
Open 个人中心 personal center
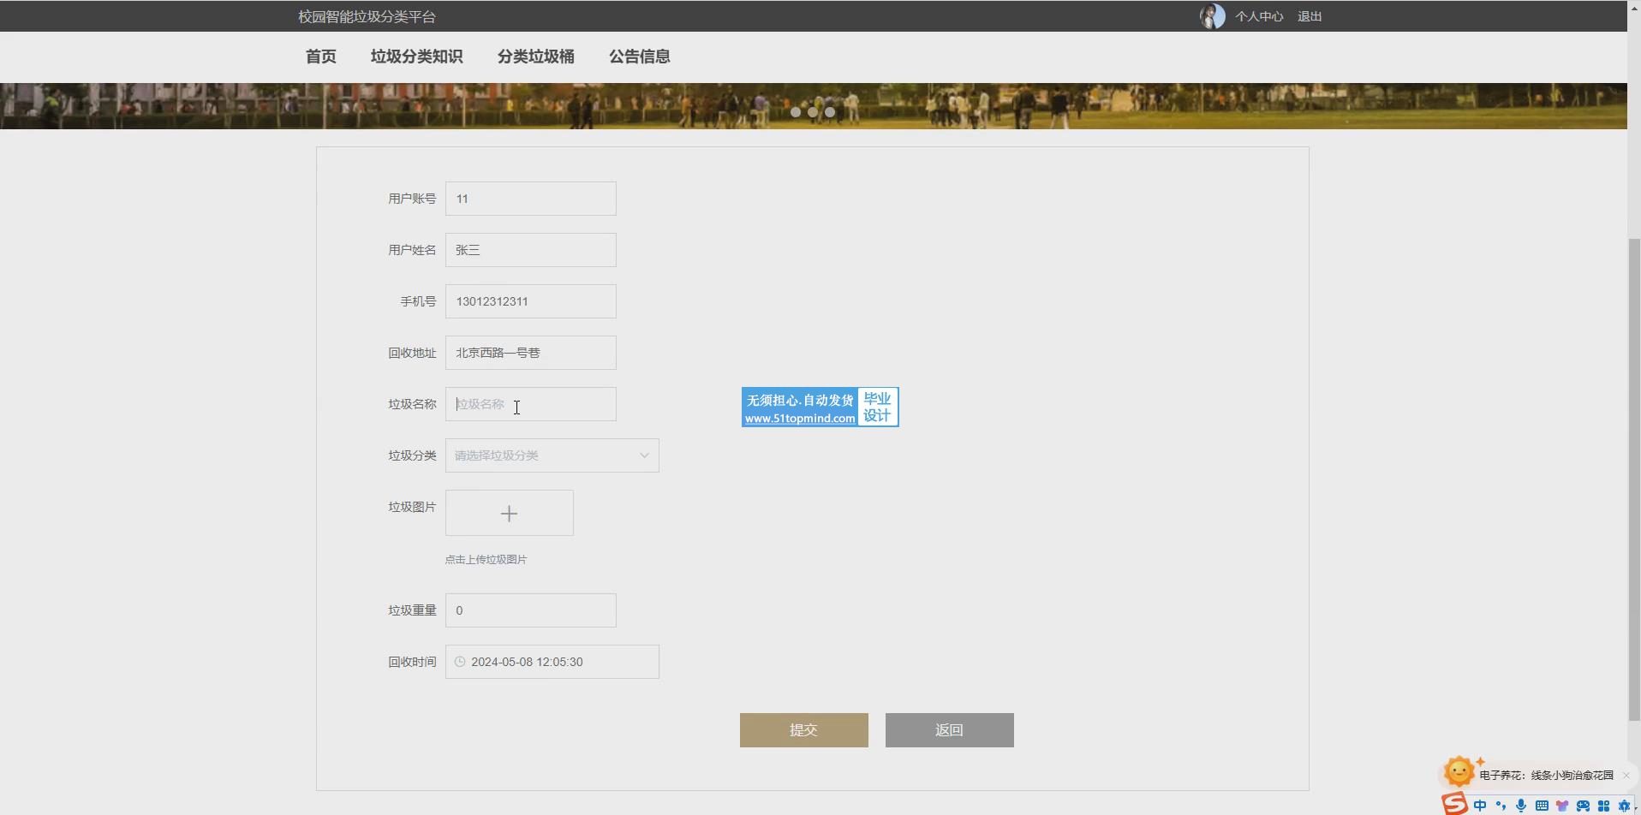pyautogui.click(x=1259, y=16)
